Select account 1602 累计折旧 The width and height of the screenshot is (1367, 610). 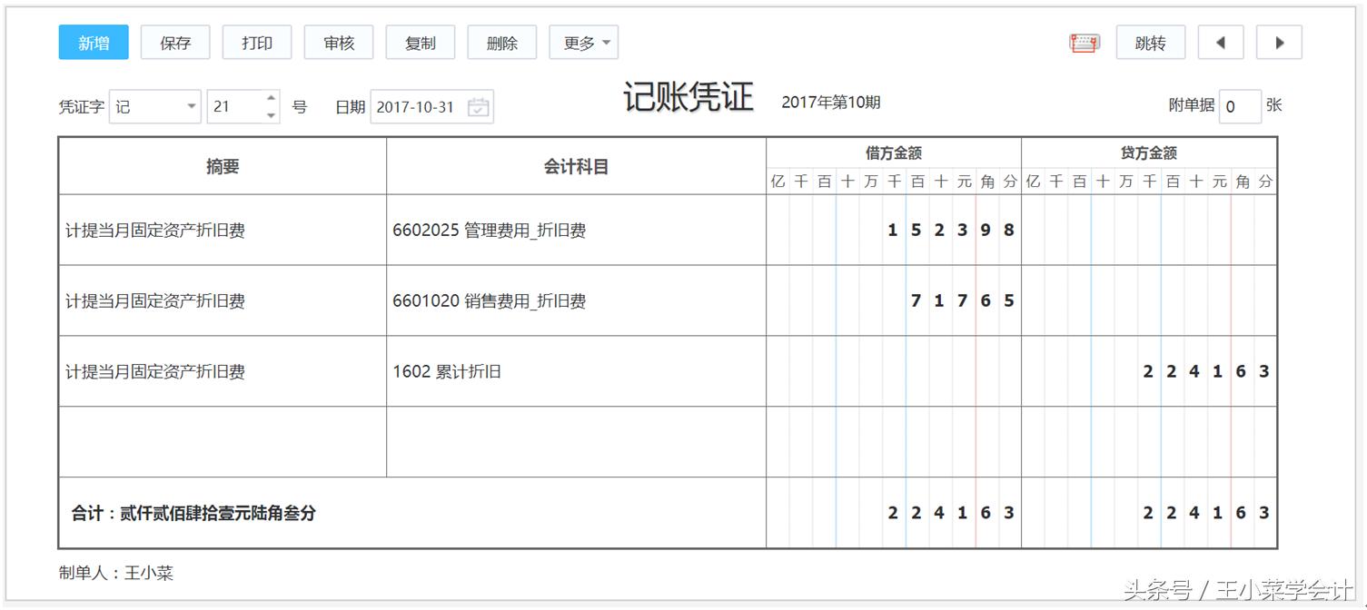coord(576,371)
